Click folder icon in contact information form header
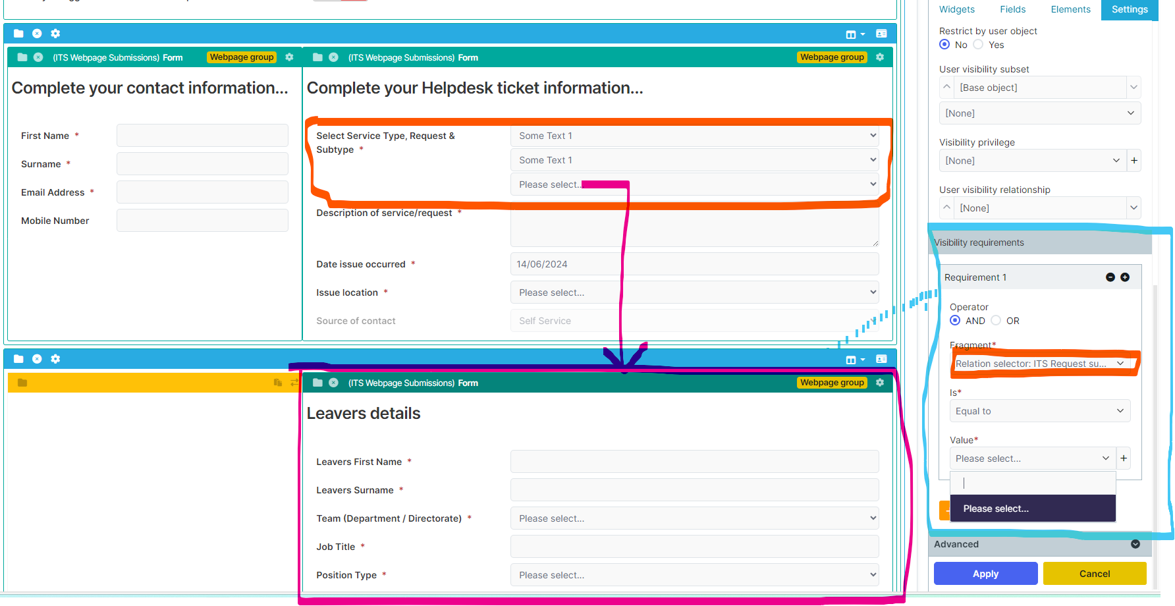1175x606 pixels. pos(22,57)
